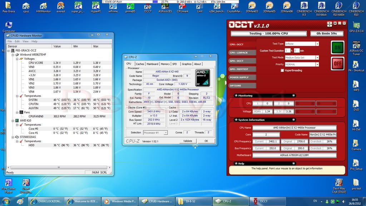Collapse the ST3500320AS tree node
Viewport: 366px width, 206px height.
[x=13, y=137]
